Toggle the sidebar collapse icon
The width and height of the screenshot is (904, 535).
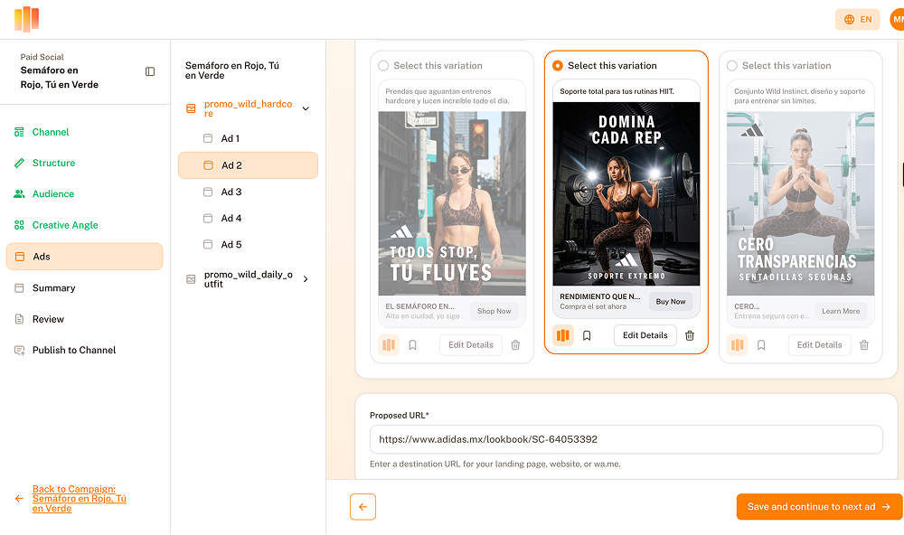(150, 71)
